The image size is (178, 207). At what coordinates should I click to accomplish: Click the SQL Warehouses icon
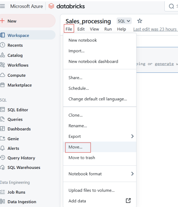tap(2, 167)
